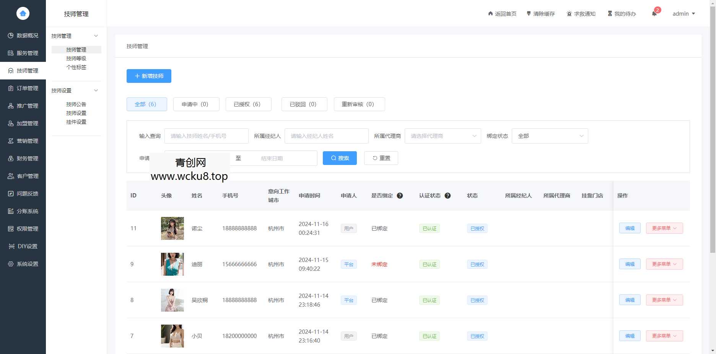Open the 请选择代理商 dropdown
The height and width of the screenshot is (354, 716).
click(x=442, y=136)
